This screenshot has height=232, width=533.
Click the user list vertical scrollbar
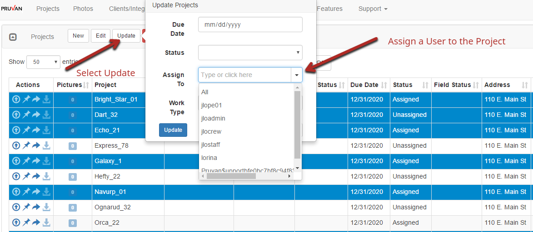click(x=298, y=125)
